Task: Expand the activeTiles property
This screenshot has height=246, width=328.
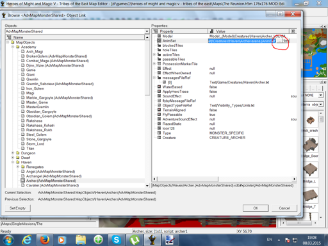Action: pyautogui.click(x=154, y=54)
